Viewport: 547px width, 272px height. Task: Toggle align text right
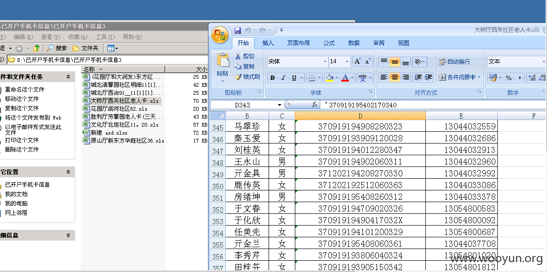[x=405, y=77]
